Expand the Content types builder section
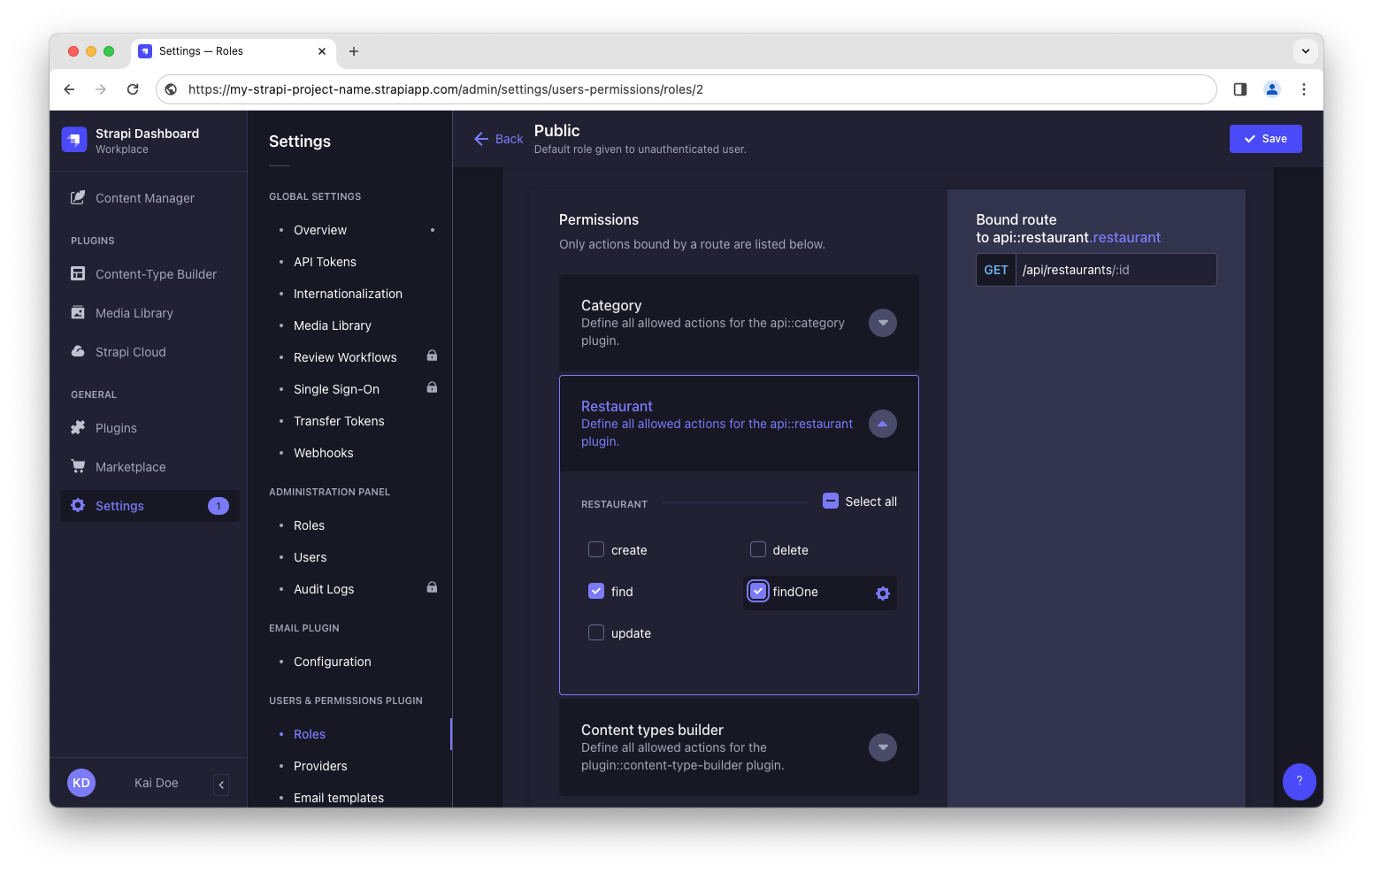The image size is (1373, 873). point(882,747)
